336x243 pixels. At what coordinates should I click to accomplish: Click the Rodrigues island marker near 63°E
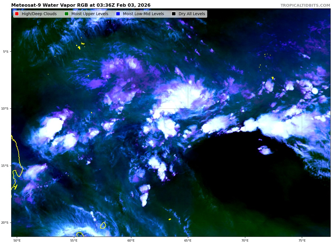point(170,219)
